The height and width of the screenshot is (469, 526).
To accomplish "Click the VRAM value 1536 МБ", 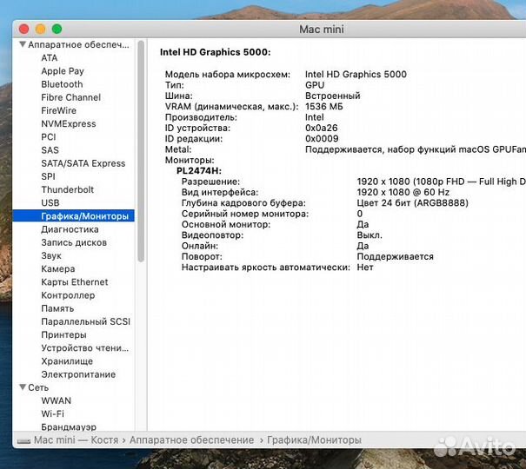I will [324, 106].
